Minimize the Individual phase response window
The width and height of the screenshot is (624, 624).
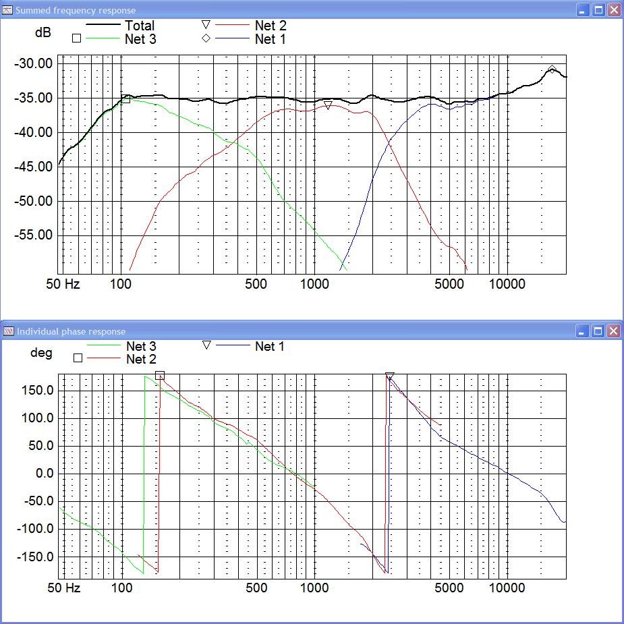pos(584,331)
